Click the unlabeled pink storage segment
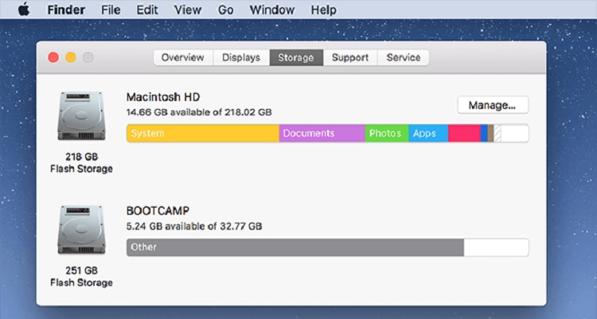Image resolution: width=597 pixels, height=319 pixels. point(464,133)
